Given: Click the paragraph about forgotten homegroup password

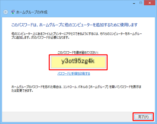Looking at the screenshot, I should click(76, 89).
